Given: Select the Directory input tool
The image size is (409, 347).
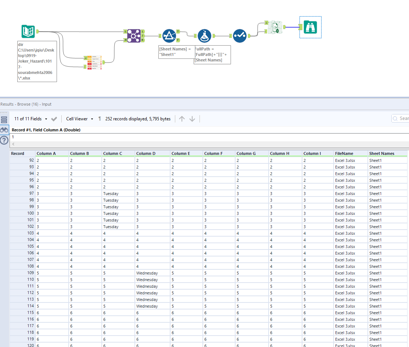Looking at the screenshot, I should pos(28,31).
